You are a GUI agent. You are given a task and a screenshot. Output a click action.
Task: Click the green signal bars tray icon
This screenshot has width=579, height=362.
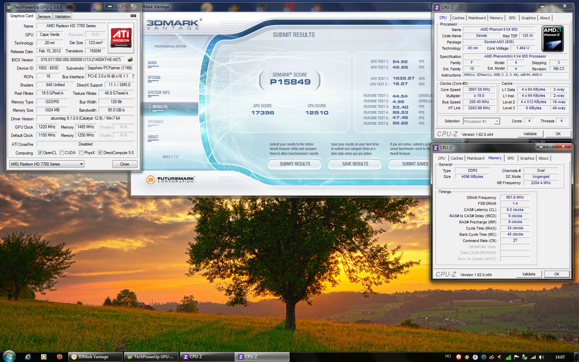coord(508,357)
